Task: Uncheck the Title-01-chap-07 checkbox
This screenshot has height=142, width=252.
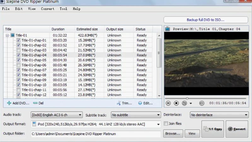Action: click(19, 70)
